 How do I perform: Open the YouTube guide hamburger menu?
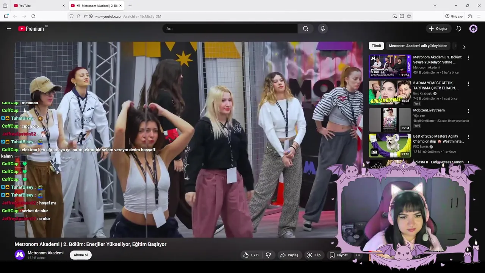pyautogui.click(x=9, y=28)
